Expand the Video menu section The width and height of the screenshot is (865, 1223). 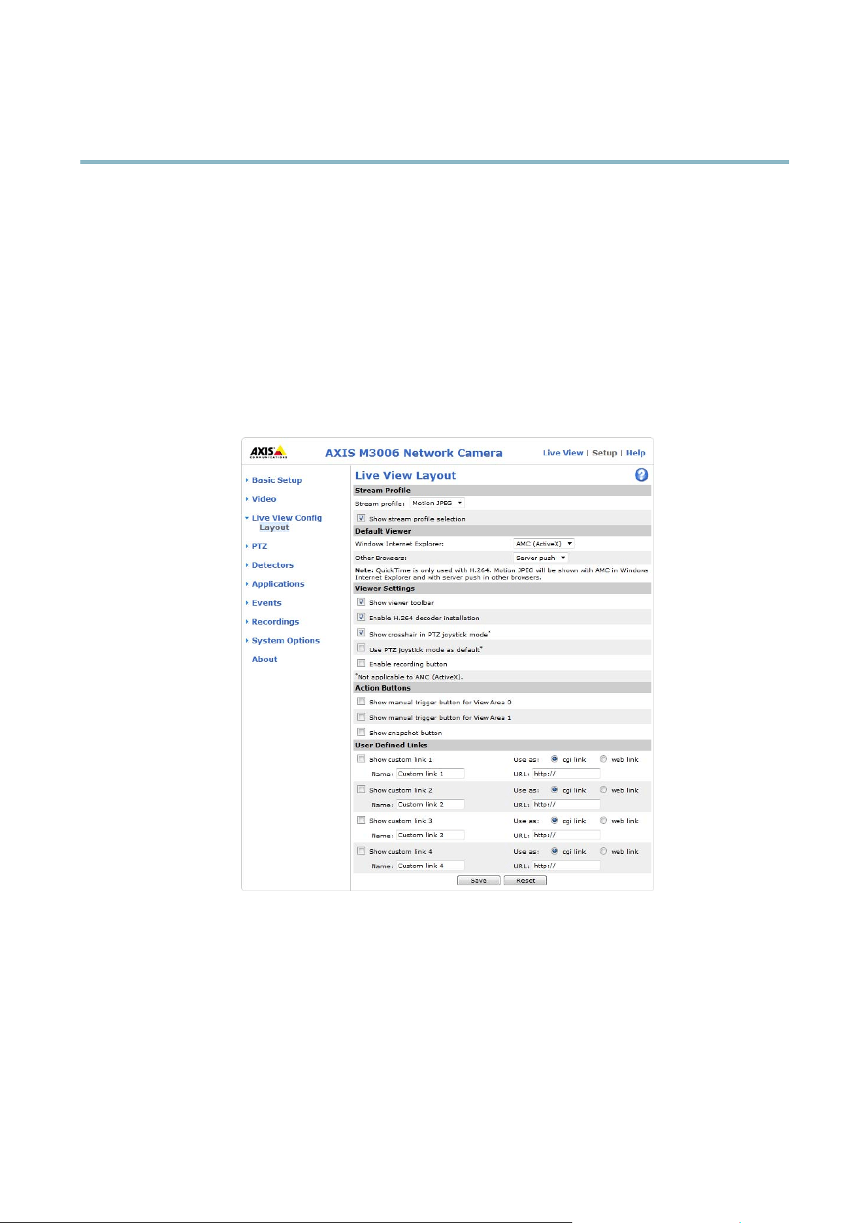(x=264, y=499)
